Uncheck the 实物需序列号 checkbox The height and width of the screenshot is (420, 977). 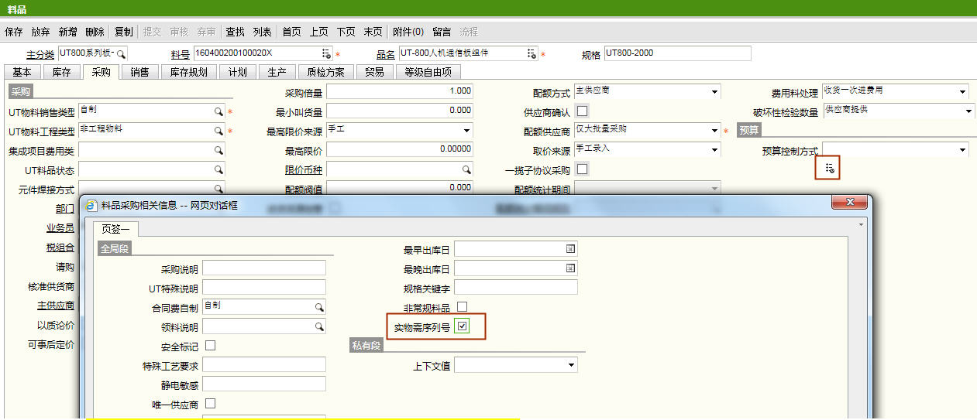click(x=463, y=326)
